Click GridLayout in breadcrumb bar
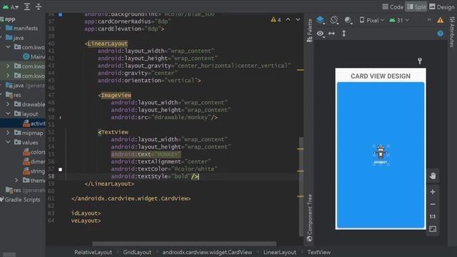 [x=137, y=252]
